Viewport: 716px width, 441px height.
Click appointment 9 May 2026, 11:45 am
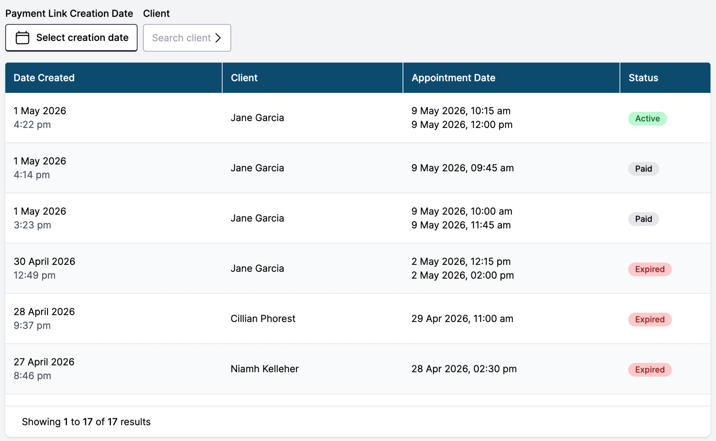point(461,225)
